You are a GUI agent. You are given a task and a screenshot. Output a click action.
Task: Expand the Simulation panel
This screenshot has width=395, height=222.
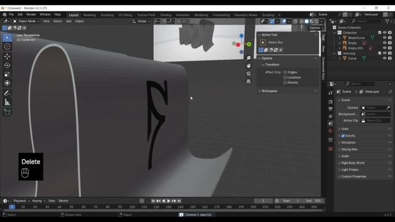(348, 142)
